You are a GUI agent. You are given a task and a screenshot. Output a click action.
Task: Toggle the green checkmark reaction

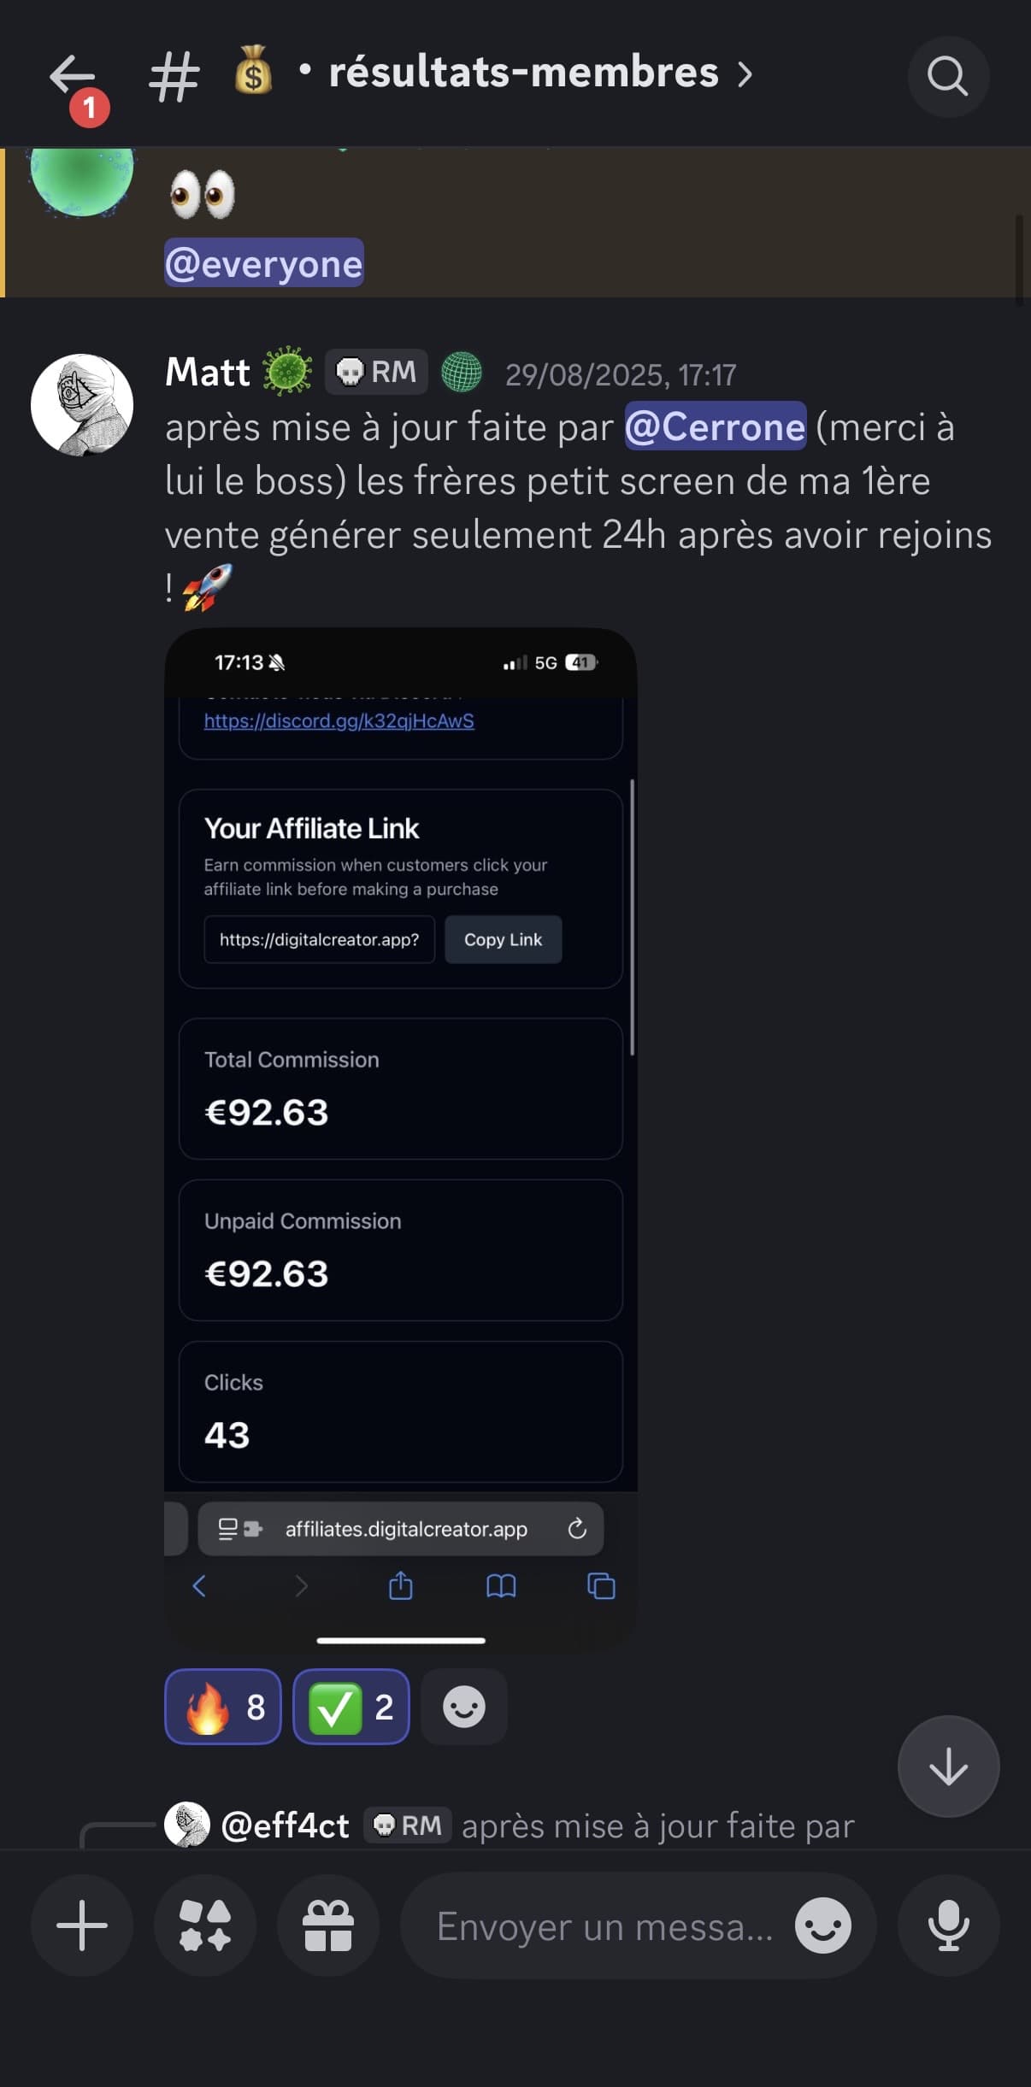(351, 1707)
